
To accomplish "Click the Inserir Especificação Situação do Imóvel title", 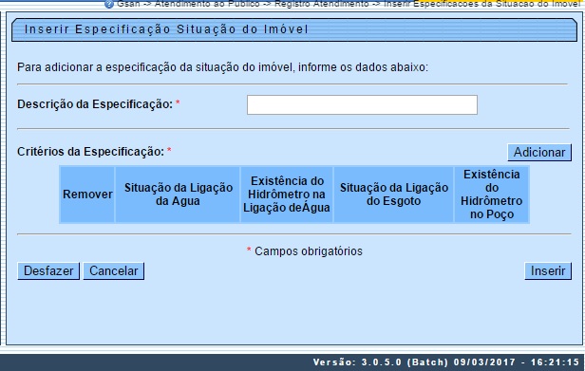I will 166,29.
